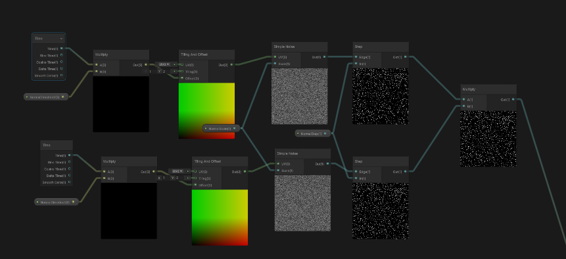The width and height of the screenshot is (566, 259).
Task: Click Time(1) output port on selected Time node
Action: coord(61,49)
